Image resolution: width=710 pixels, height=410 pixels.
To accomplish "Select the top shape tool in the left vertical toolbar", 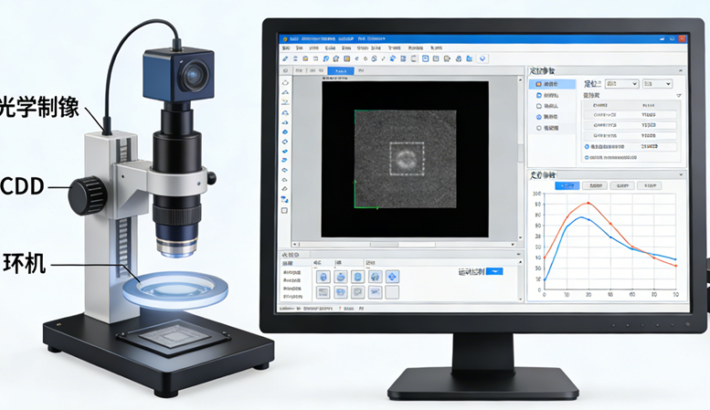I will (x=285, y=82).
